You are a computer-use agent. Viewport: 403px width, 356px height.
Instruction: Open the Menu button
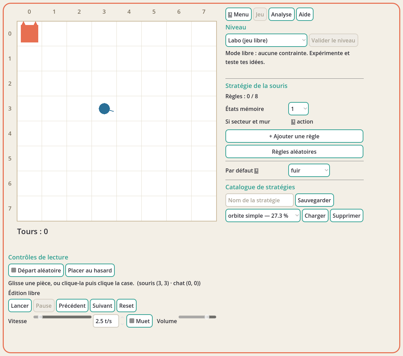click(x=238, y=14)
